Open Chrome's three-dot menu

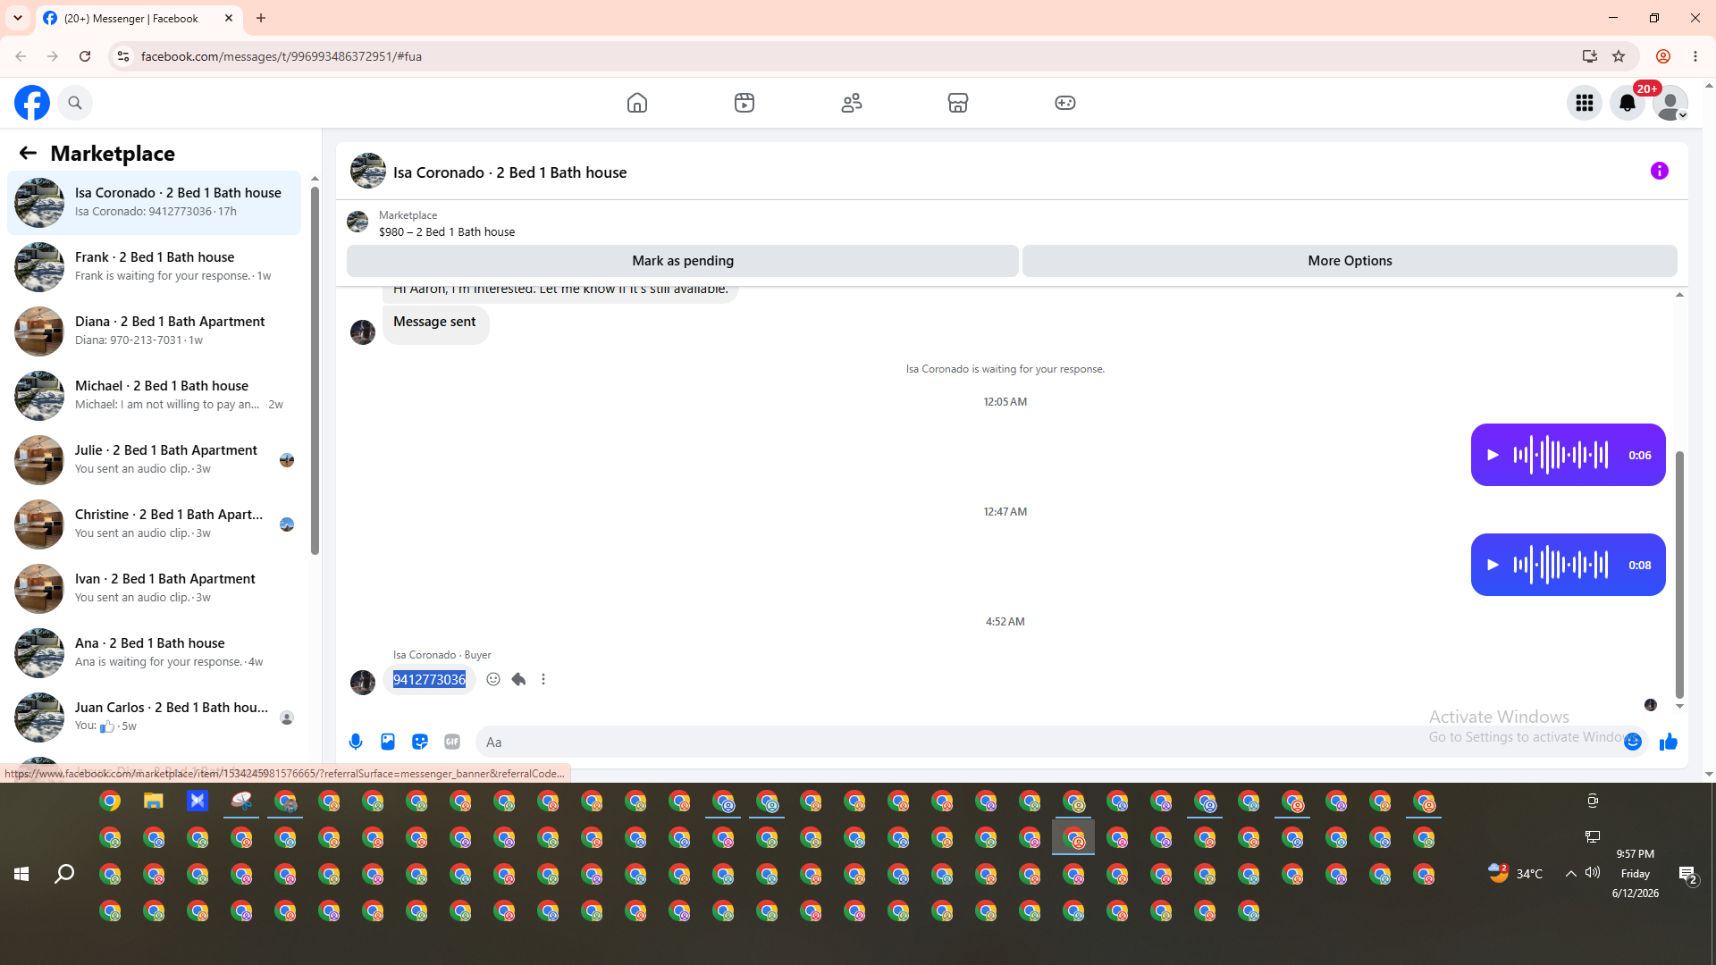click(1695, 56)
